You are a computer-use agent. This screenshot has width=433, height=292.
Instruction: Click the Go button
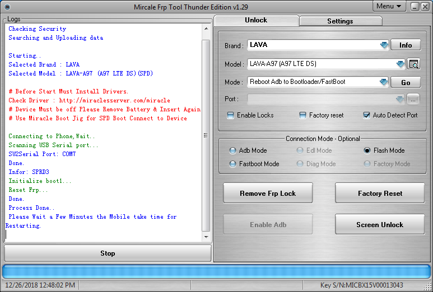[406, 82]
